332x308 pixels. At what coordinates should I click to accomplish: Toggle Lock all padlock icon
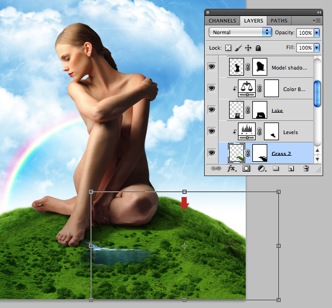258,48
